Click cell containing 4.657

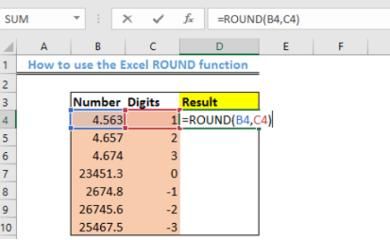click(x=98, y=138)
